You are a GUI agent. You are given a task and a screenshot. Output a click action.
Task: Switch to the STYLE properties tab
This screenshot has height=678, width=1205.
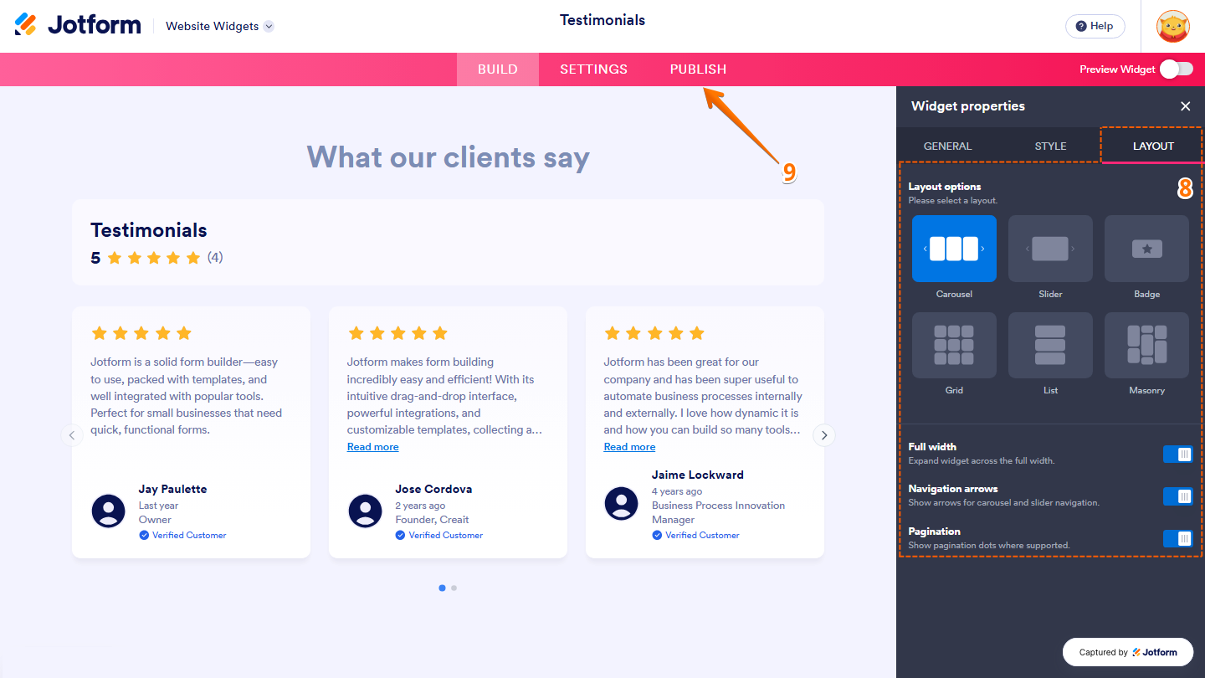tap(1050, 146)
